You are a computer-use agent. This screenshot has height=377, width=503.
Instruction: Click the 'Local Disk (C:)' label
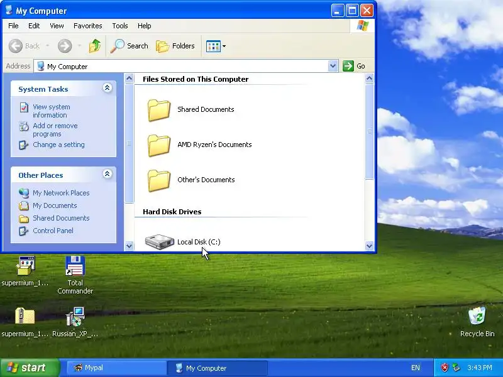pyautogui.click(x=199, y=242)
